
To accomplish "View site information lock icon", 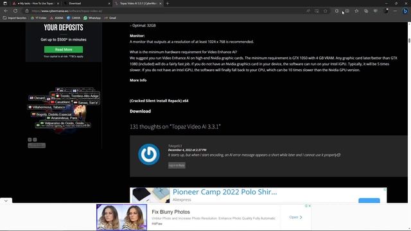I will 27,11.
